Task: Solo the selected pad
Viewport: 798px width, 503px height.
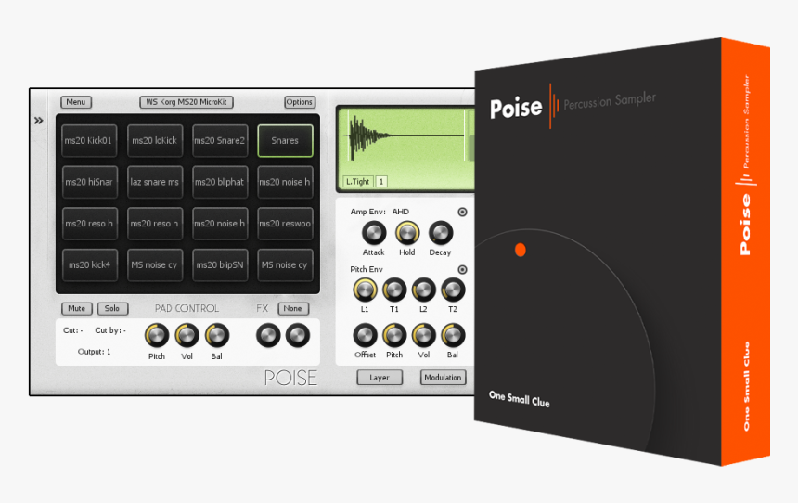Action: [111, 308]
